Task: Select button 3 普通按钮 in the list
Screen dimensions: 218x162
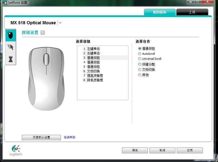Action: click(105, 58)
